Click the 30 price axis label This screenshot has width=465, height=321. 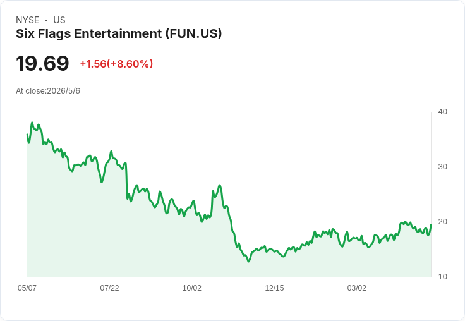442,167
